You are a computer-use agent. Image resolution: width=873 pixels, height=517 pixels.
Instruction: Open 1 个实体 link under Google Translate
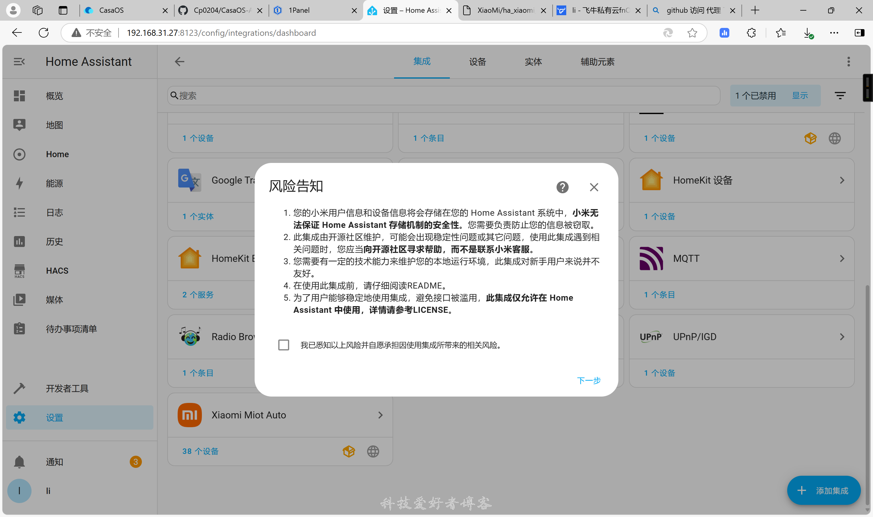click(x=198, y=216)
